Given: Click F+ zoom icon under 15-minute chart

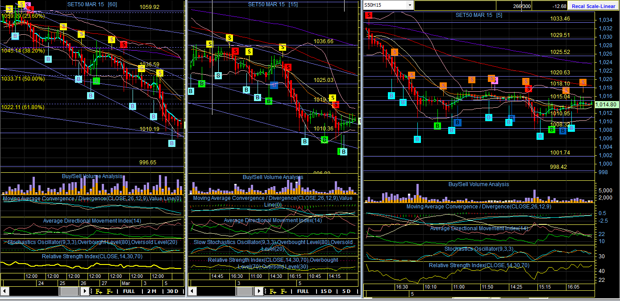Looking at the screenshot, I should click(272, 292).
